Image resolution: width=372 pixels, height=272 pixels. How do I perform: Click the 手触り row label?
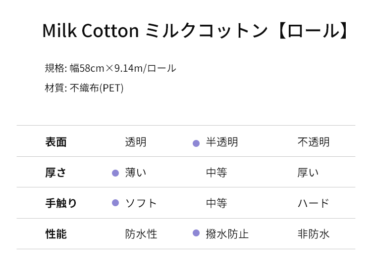[61, 203]
